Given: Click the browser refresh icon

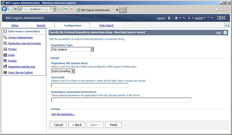Looking at the screenshot, I should [66, 9].
